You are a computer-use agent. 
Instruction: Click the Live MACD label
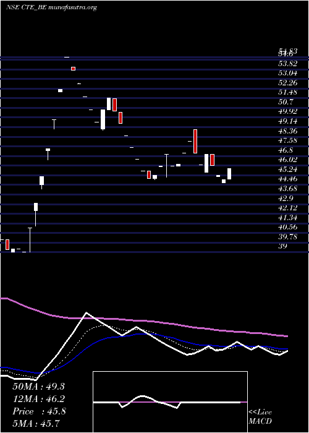coord(260,417)
